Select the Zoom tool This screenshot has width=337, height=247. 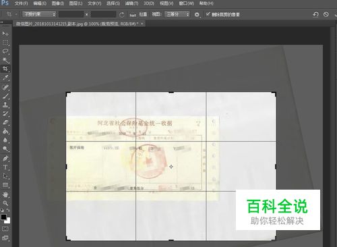pyautogui.click(x=5, y=203)
